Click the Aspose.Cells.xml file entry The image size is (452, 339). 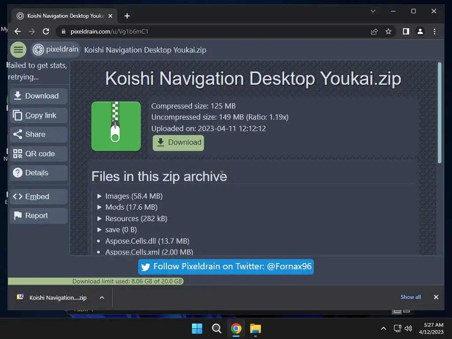coord(149,252)
